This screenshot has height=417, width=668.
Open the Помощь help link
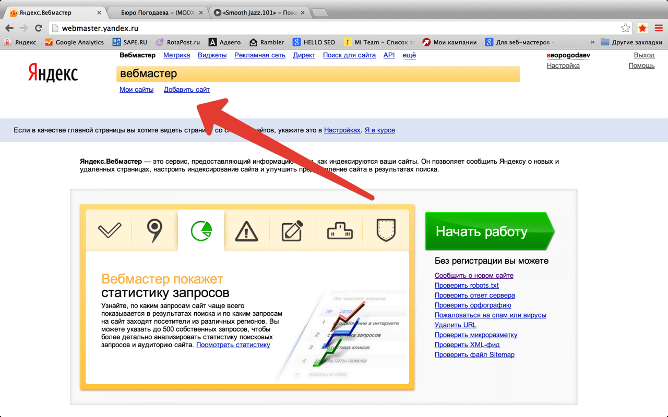641,66
